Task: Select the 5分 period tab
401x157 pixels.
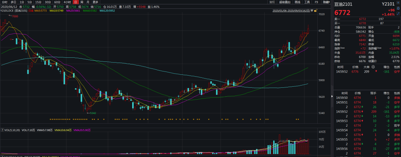Action: pos(30,2)
